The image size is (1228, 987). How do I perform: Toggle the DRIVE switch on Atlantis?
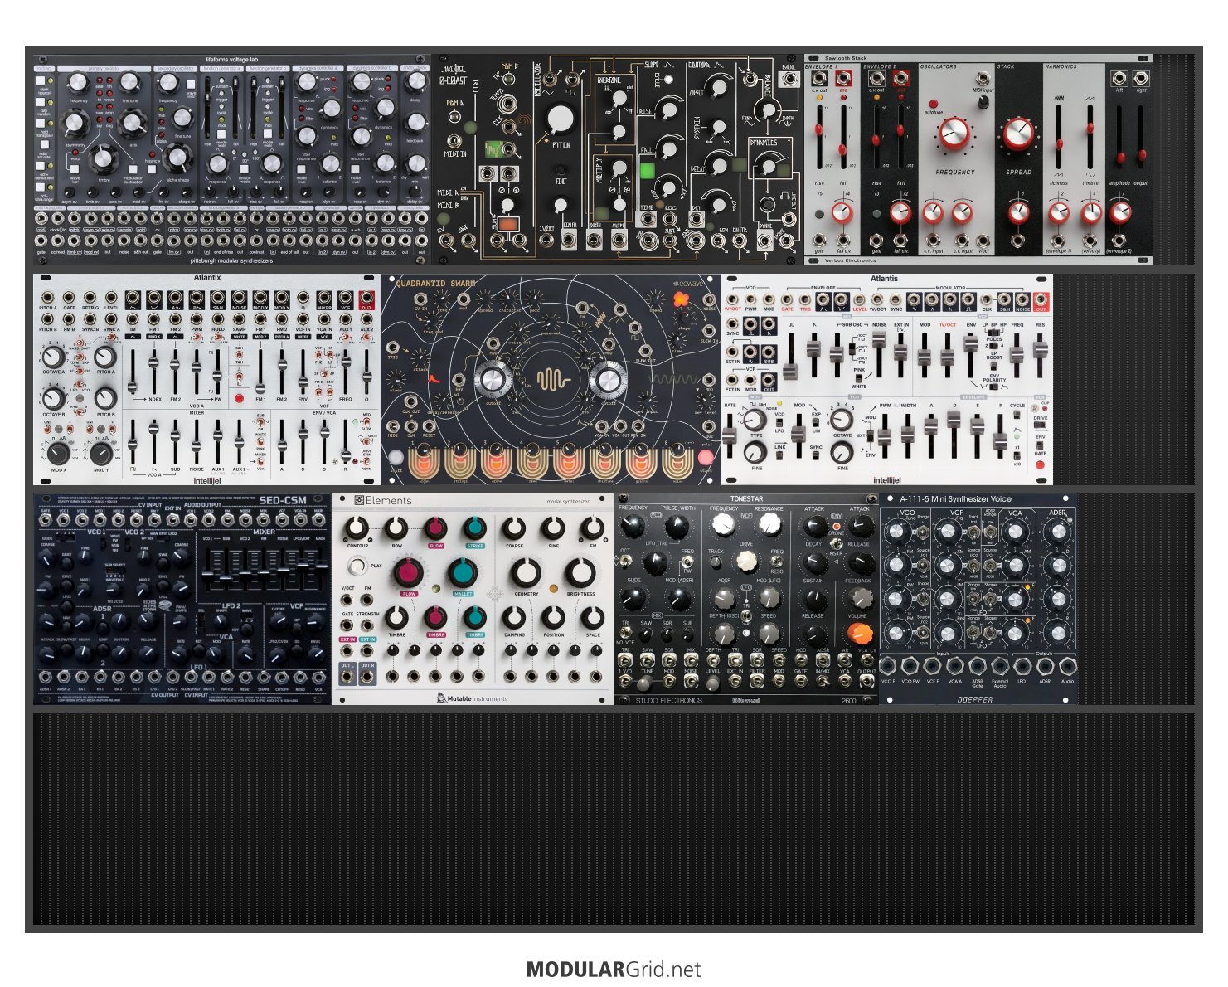click(1041, 425)
